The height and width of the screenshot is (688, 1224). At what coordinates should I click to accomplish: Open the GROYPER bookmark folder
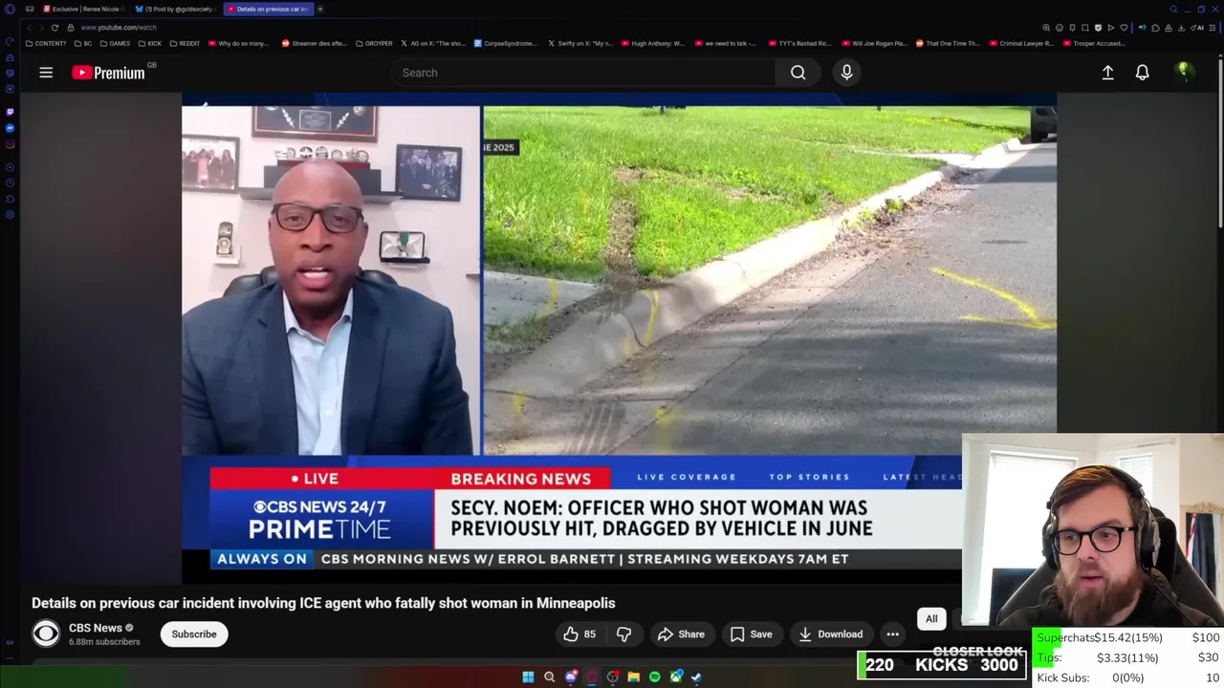click(x=374, y=43)
